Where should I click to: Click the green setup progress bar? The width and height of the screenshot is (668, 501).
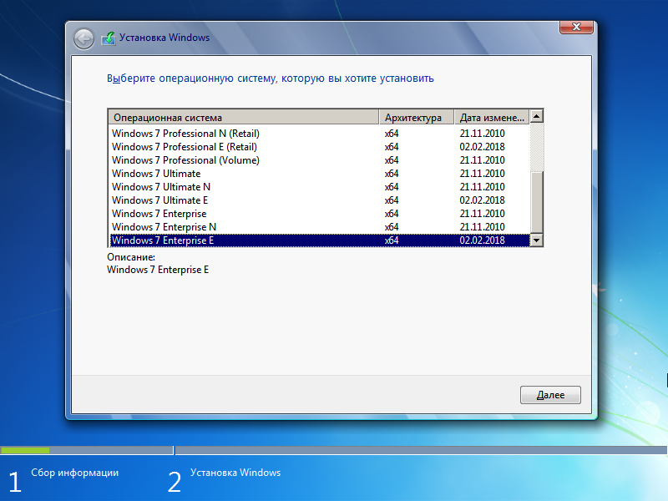(x=25, y=450)
